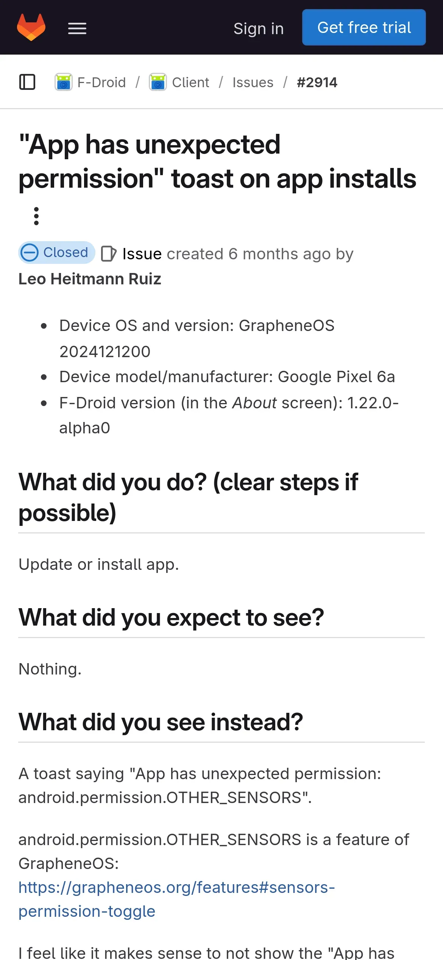
Task: Click the 'What did you do?' heading
Action: click(188, 497)
